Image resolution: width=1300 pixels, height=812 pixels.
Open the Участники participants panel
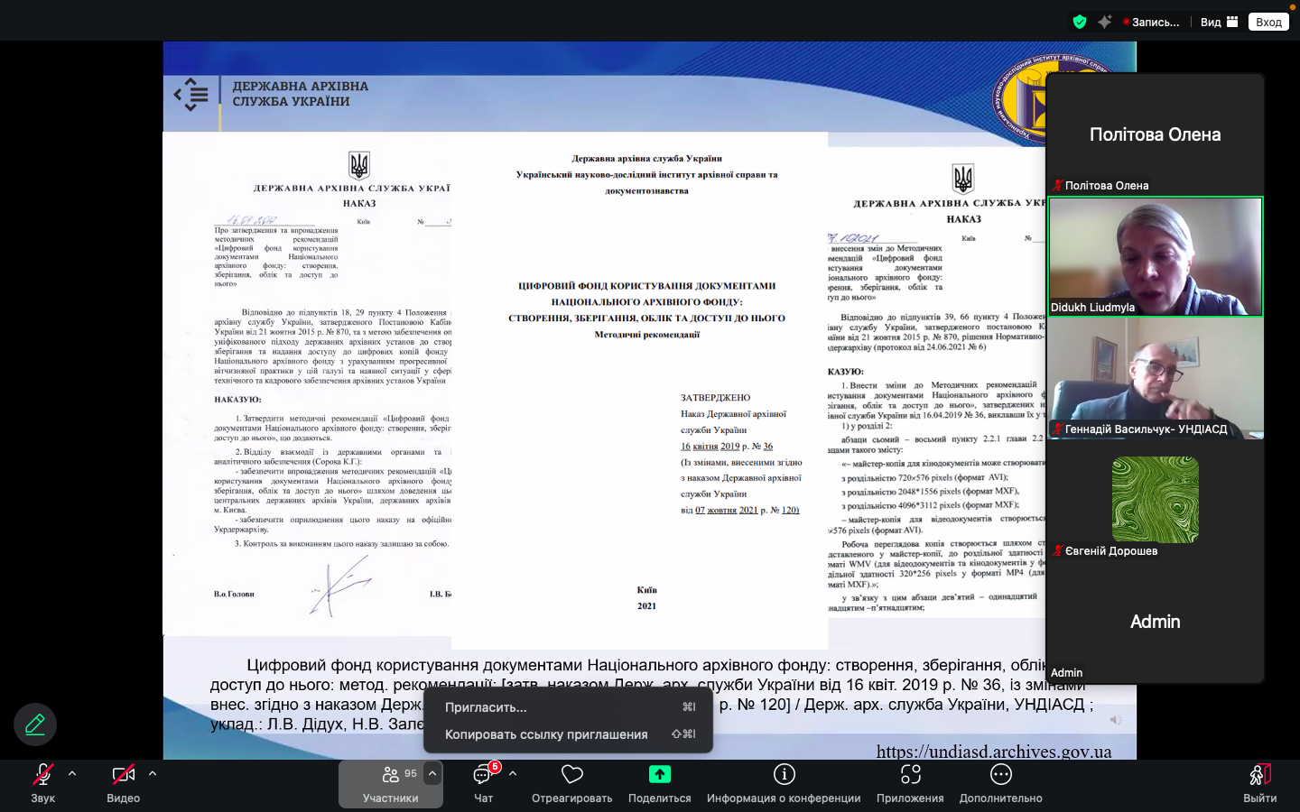point(391,783)
